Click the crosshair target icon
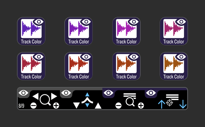 (170, 103)
